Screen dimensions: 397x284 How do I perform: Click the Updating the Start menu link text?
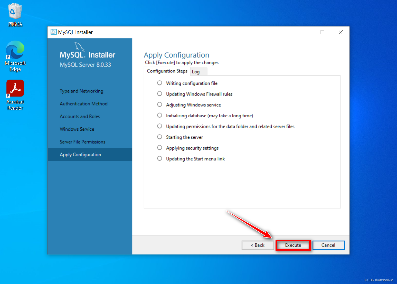(x=195, y=159)
